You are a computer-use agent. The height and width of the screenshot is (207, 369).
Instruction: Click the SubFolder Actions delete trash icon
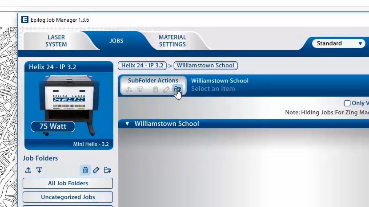tap(156, 90)
